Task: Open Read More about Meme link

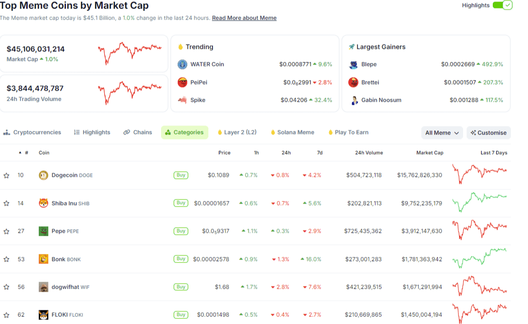Action: (x=244, y=18)
